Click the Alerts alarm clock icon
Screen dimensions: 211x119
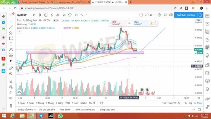[x=207, y=24]
